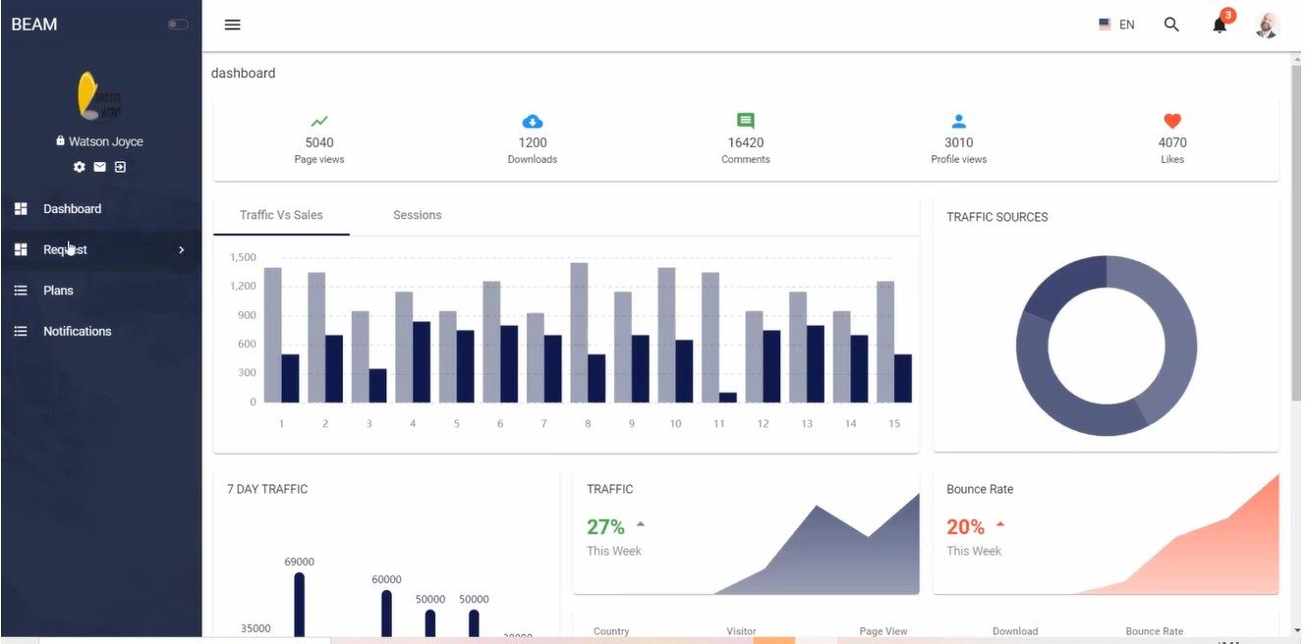
Task: Switch to Traffic Vs Sales tab
Action: pyautogui.click(x=281, y=215)
